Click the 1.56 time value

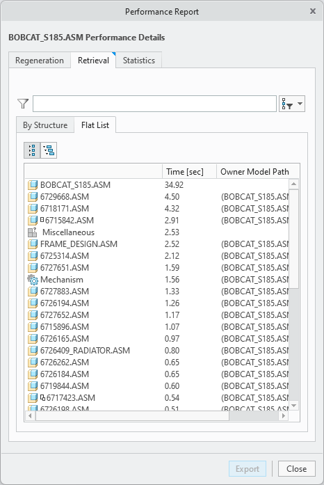tap(172, 280)
